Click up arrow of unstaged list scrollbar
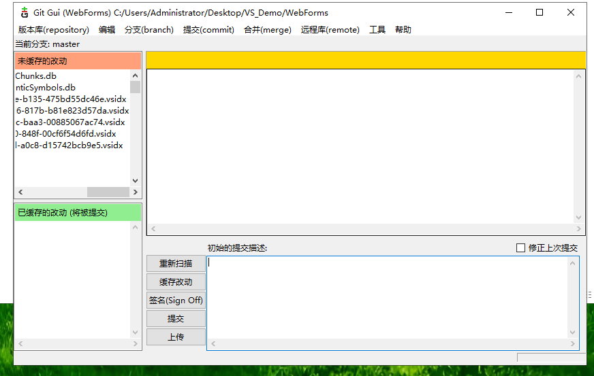The image size is (594, 376). coord(136,75)
